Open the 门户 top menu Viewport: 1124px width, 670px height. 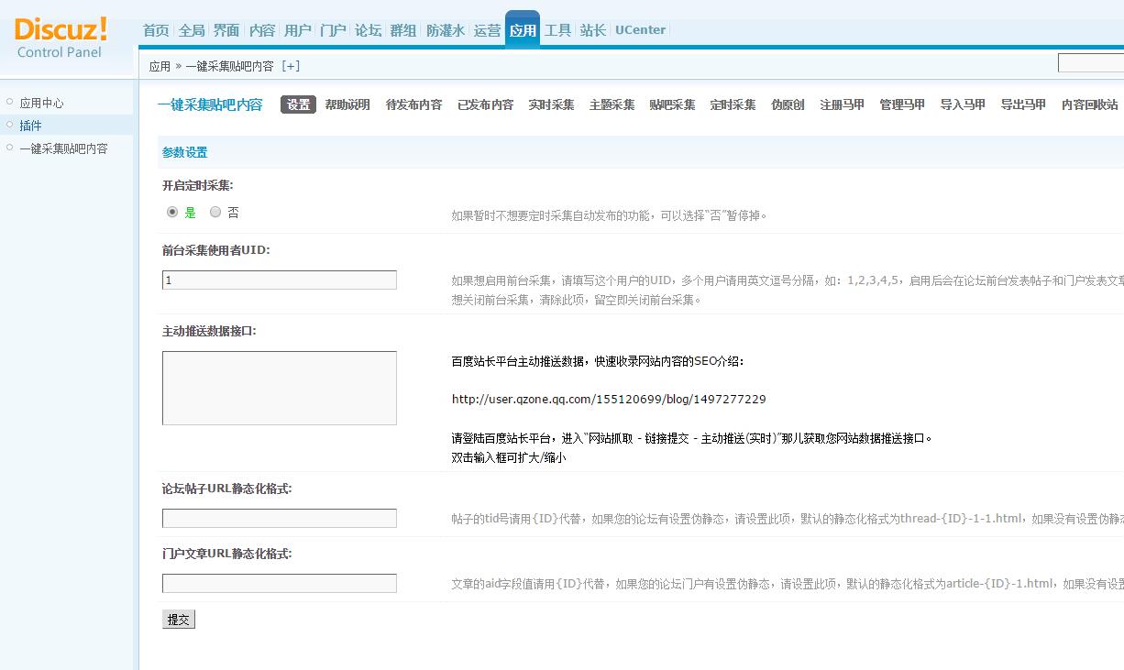pos(333,30)
